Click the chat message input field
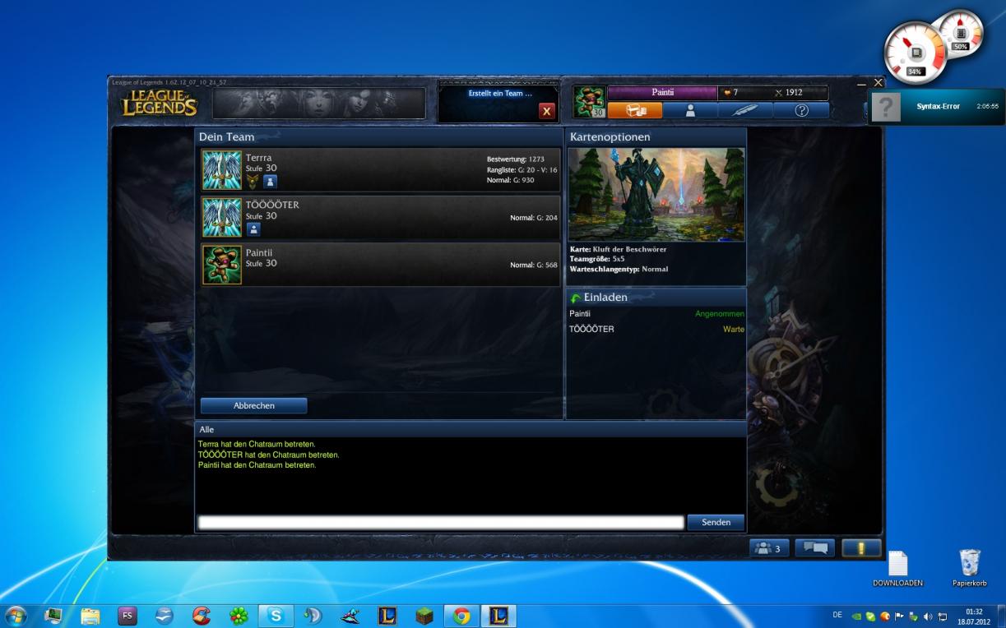This screenshot has height=628, width=1006. [441, 523]
